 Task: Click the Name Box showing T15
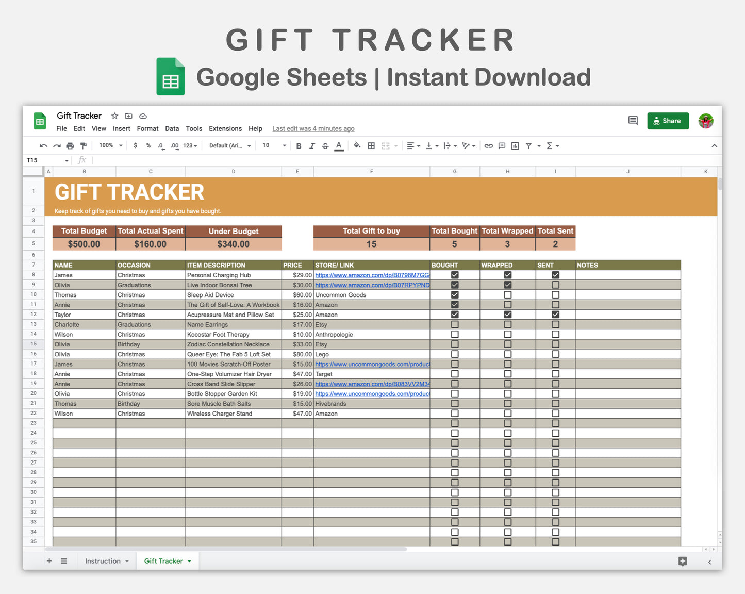click(44, 160)
